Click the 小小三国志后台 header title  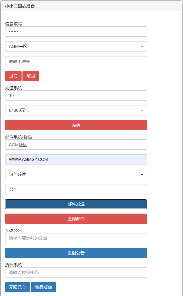pos(20,6)
